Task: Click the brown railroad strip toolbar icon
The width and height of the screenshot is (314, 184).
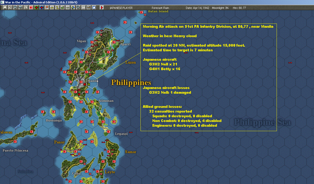Action: click(x=89, y=8)
